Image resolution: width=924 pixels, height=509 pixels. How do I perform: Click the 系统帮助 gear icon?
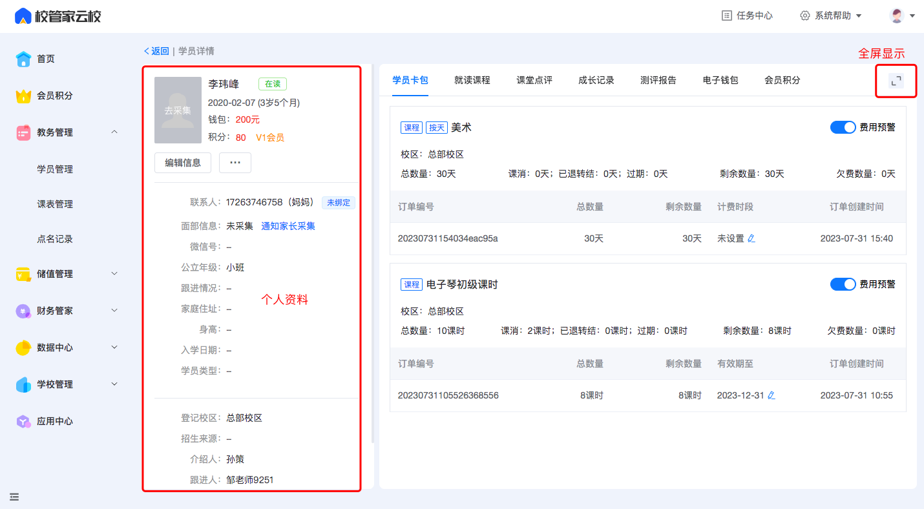pyautogui.click(x=805, y=16)
